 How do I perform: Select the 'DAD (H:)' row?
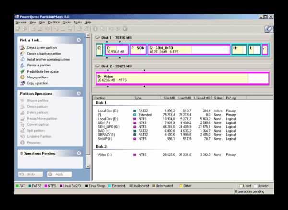tap(167, 131)
